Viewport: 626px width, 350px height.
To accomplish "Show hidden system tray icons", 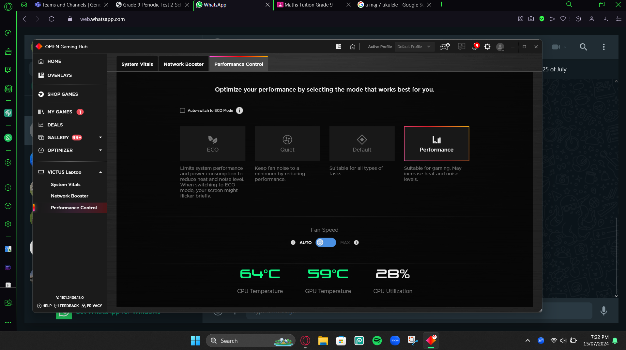I will (x=527, y=341).
